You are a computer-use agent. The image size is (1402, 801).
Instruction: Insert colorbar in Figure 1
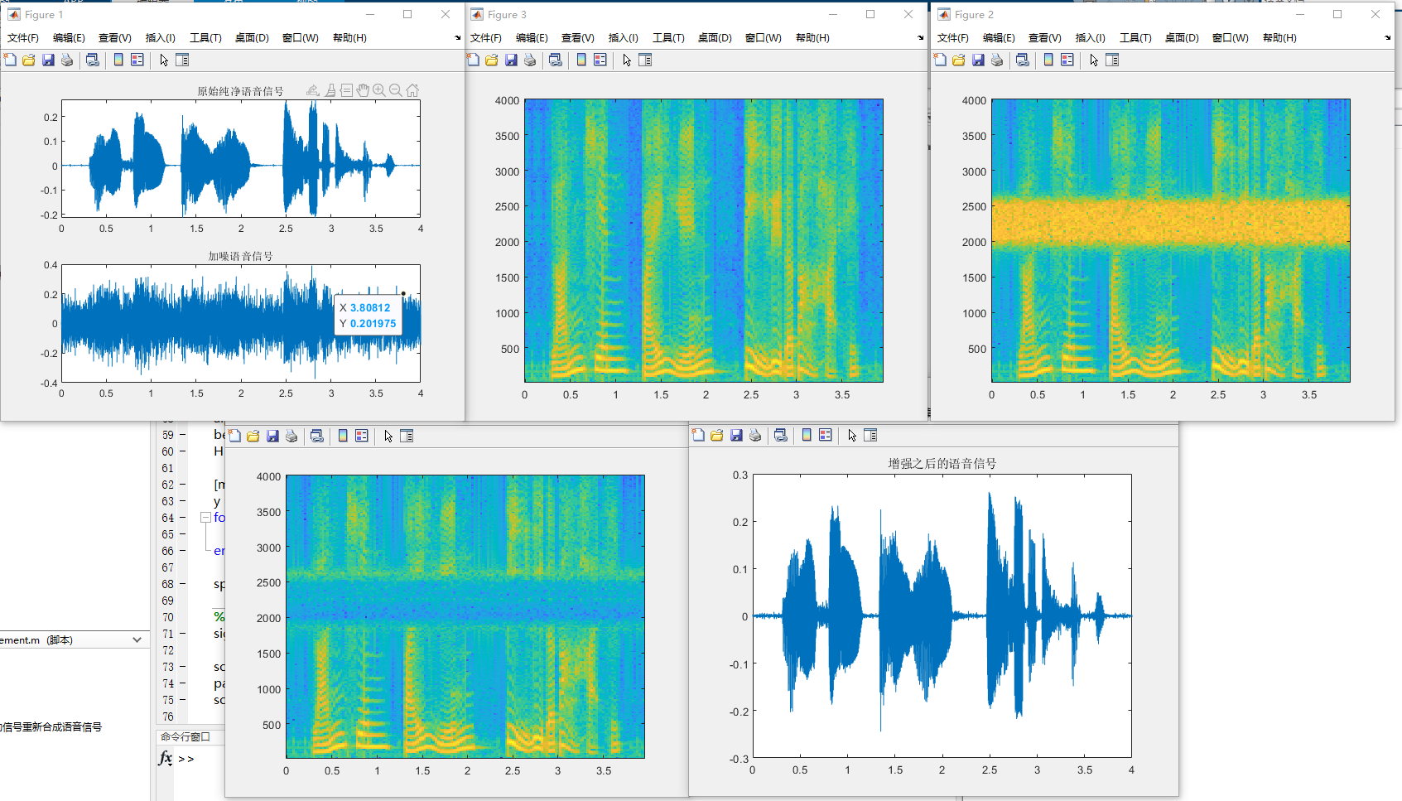click(x=118, y=60)
